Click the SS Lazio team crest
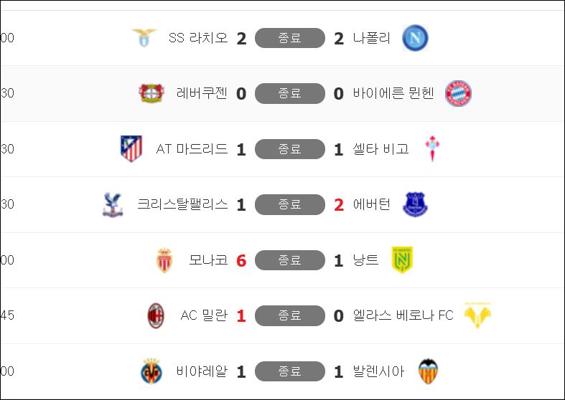The width and height of the screenshot is (565, 400). pos(144,38)
